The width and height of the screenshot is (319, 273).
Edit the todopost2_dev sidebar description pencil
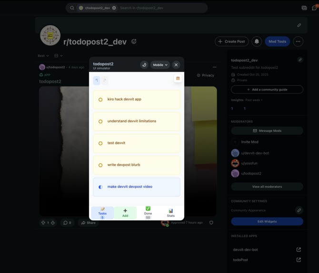[300, 60]
